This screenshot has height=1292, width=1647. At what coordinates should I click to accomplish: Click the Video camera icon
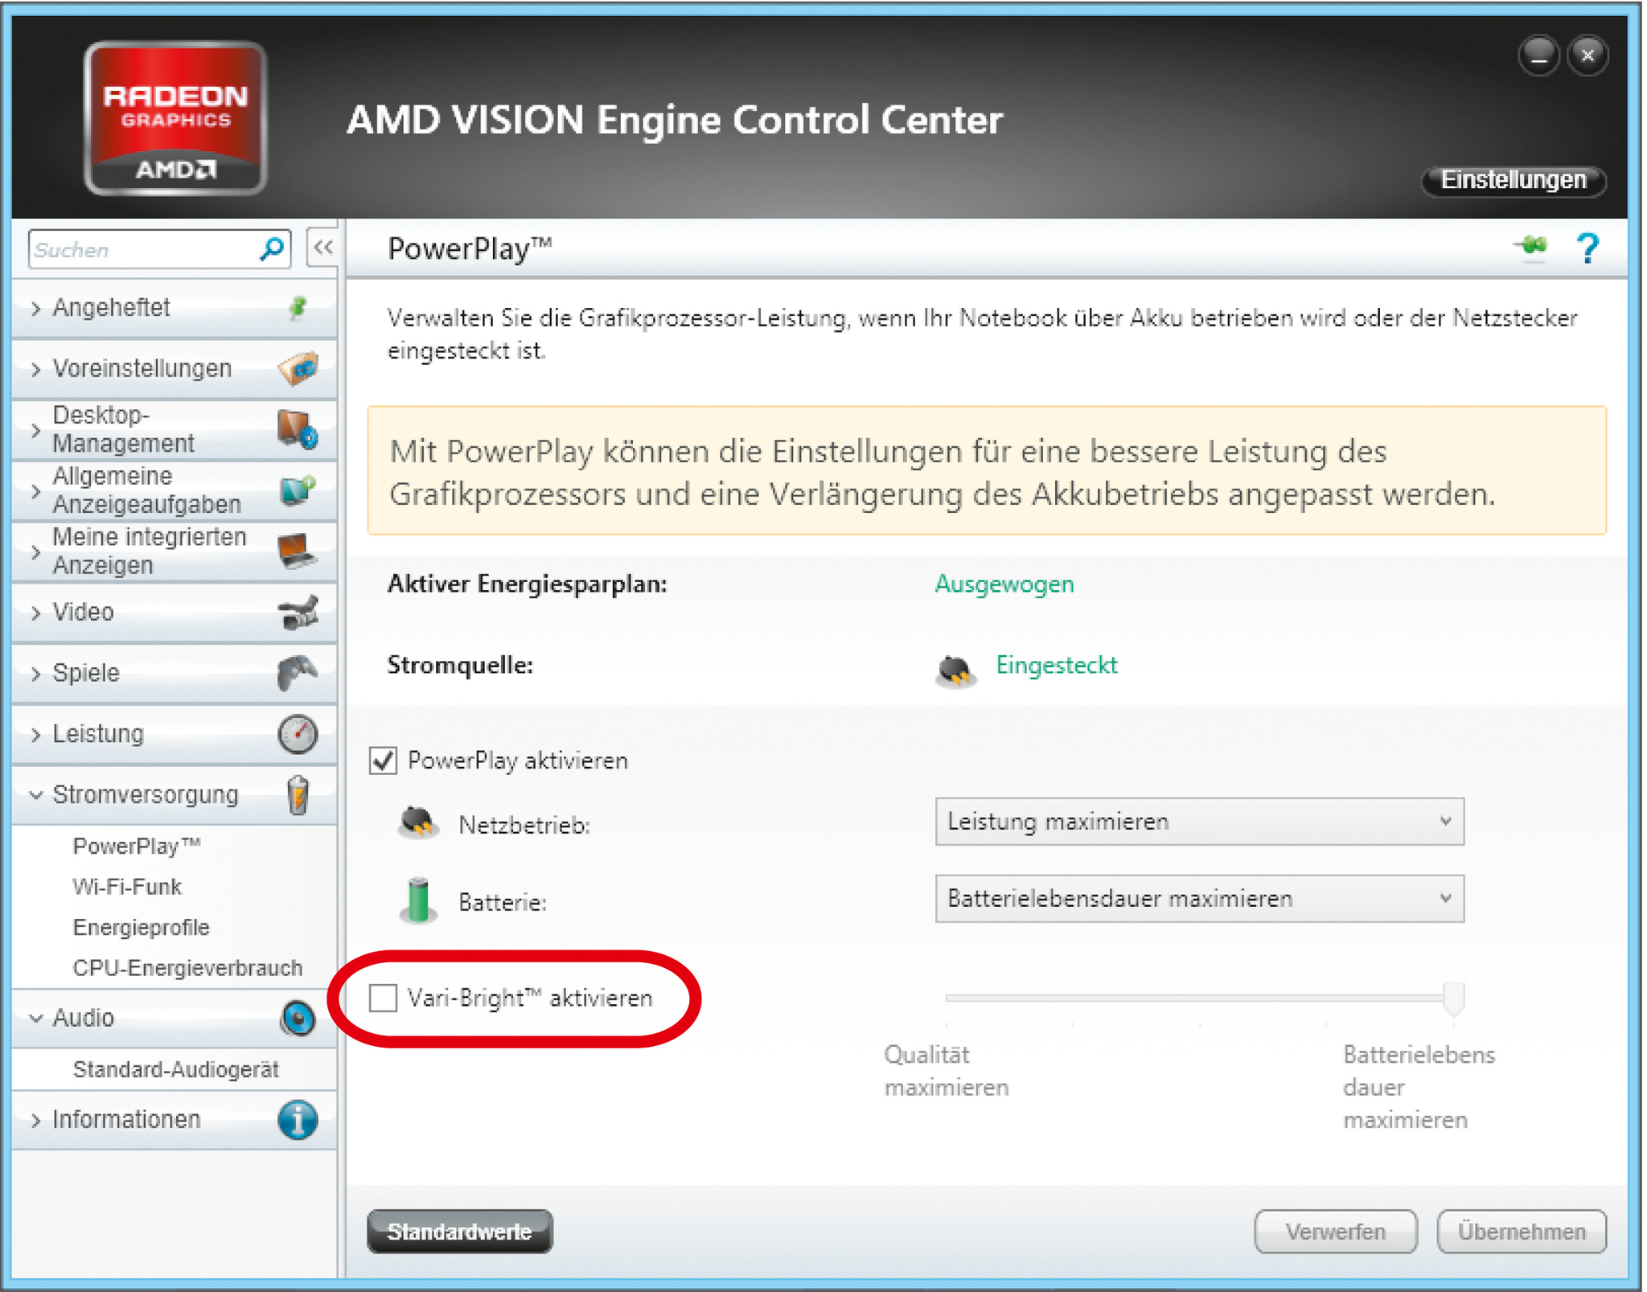pyautogui.click(x=297, y=613)
